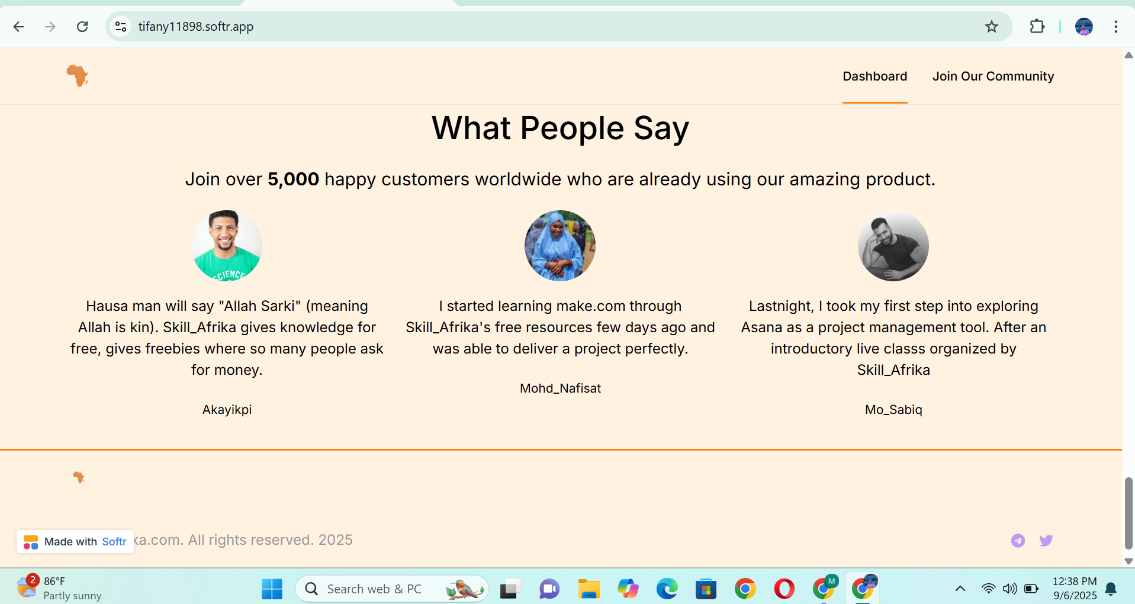
Task: Open Wi-Fi network settings in tray
Action: (x=988, y=589)
